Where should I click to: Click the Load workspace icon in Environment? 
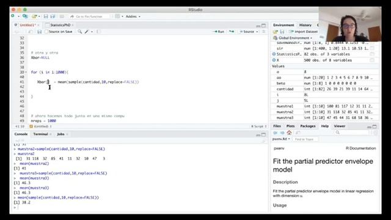tap(276, 32)
